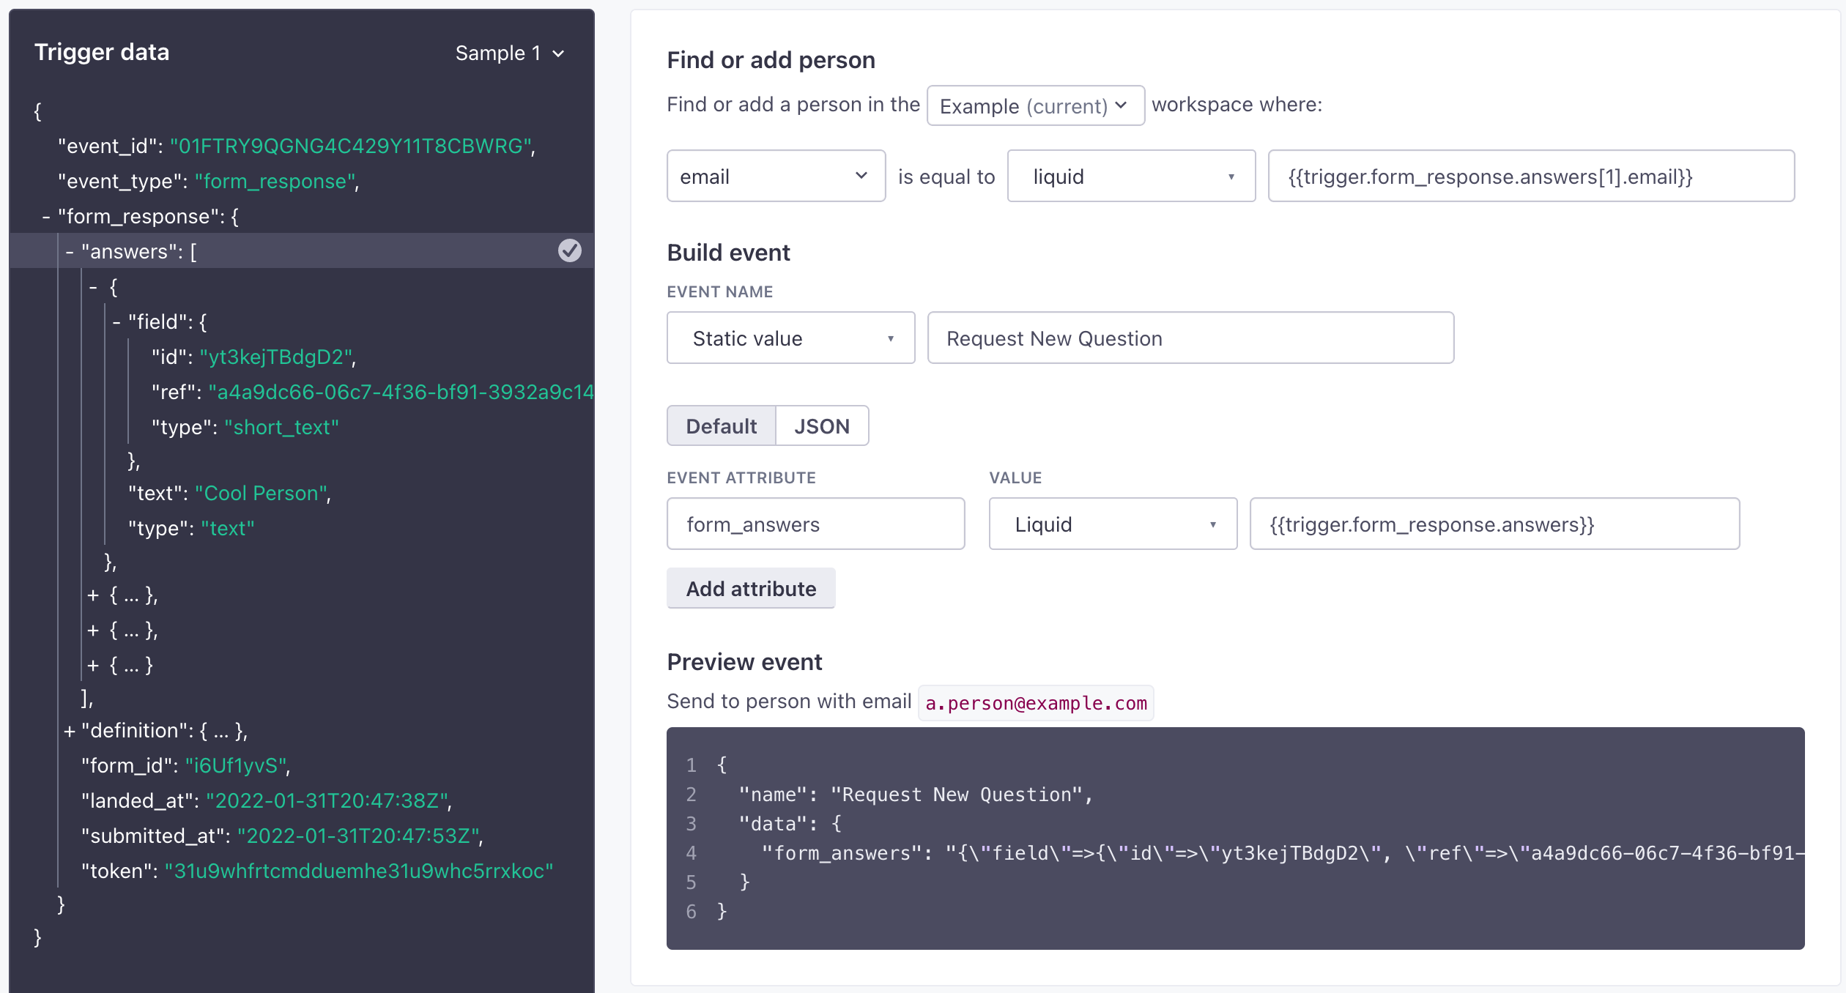Expand the last collapsed answers item
The image size is (1846, 993).
click(x=93, y=666)
